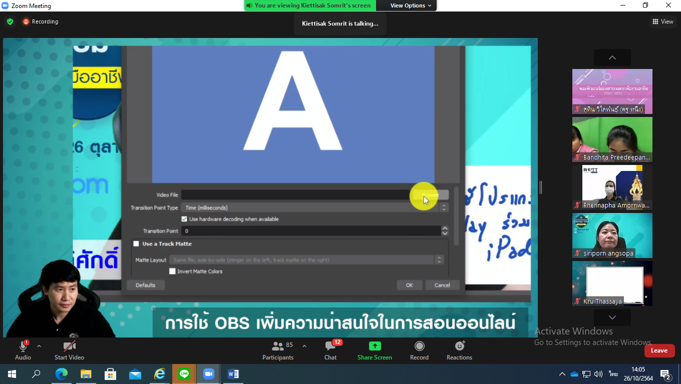Switch to Zoom on the taskbar
681x384 pixels.
pyautogui.click(x=208, y=374)
